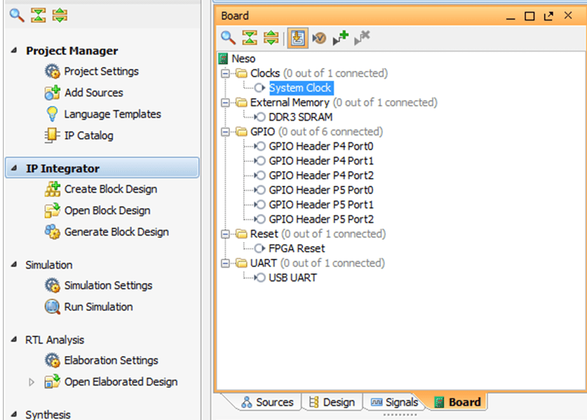
Task: Select USB UART board component
Action: point(292,278)
